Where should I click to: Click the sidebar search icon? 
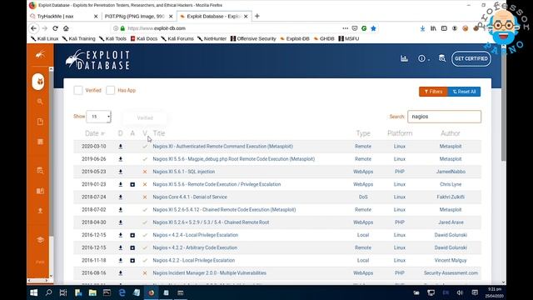coord(40,102)
